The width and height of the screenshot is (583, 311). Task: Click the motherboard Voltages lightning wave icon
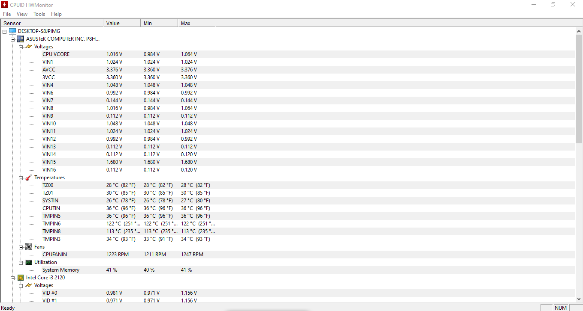pyautogui.click(x=29, y=47)
